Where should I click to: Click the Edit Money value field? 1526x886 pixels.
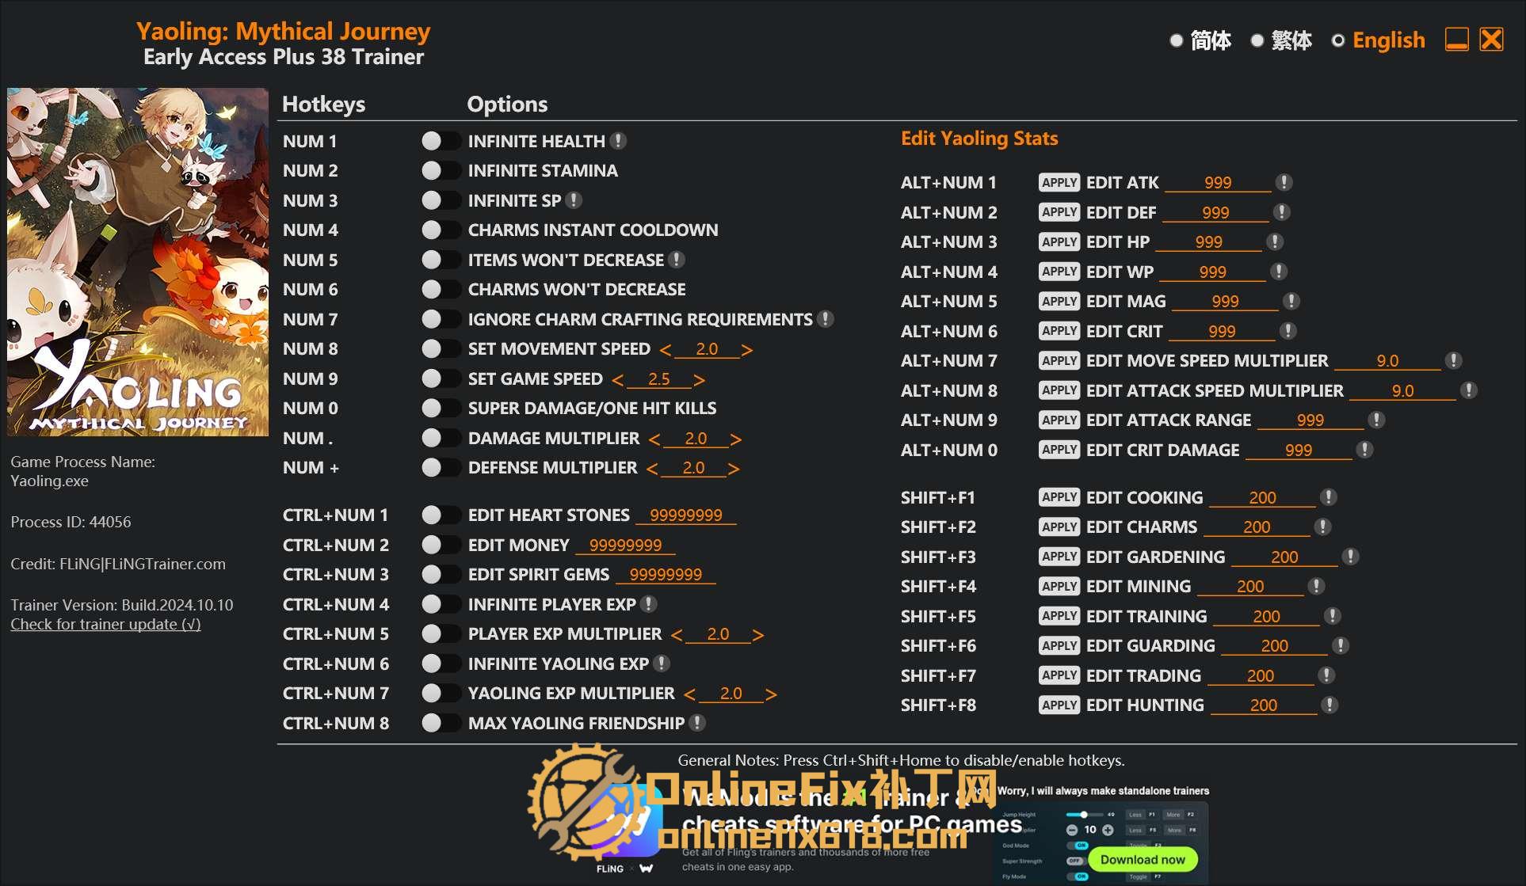click(626, 546)
